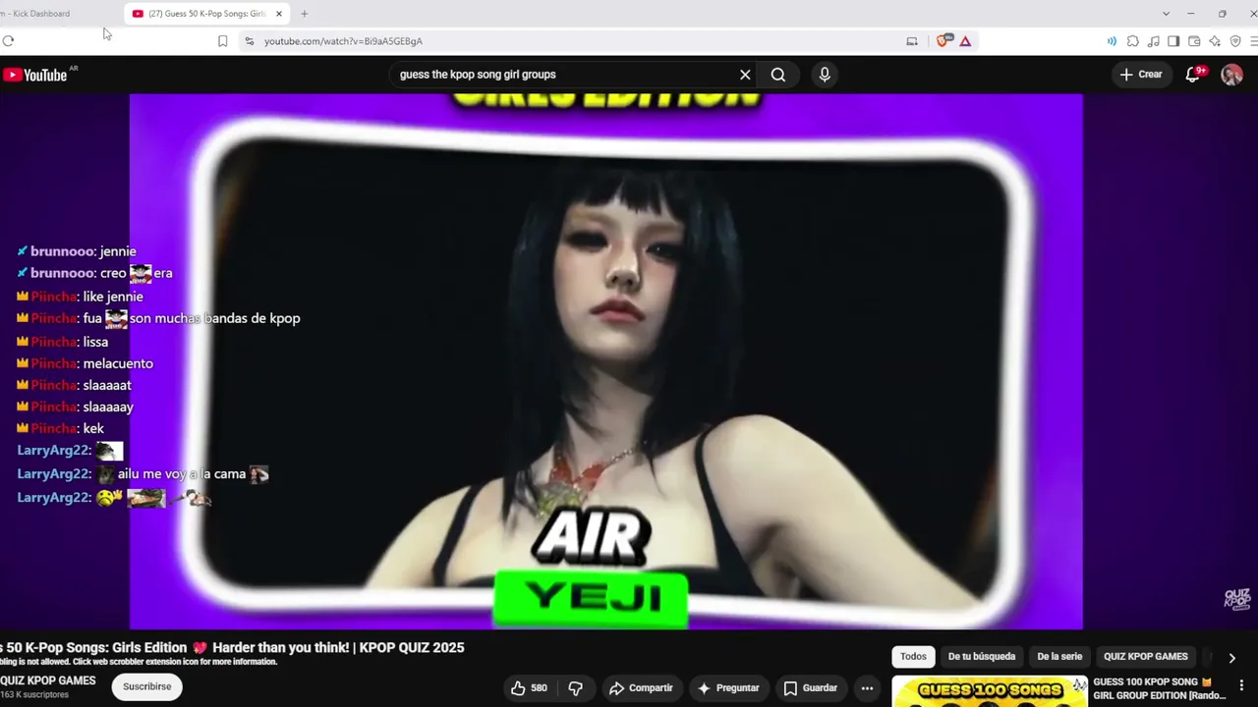Select the Todos filter chip
The image size is (1258, 707).
tap(913, 657)
